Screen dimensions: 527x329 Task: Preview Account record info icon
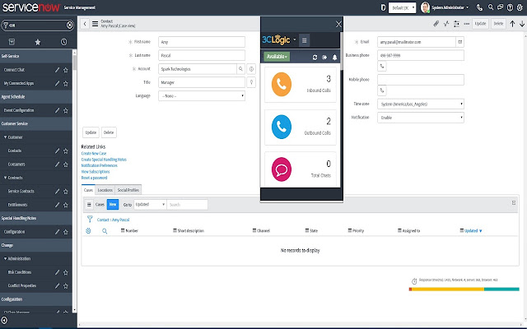pyautogui.click(x=251, y=69)
